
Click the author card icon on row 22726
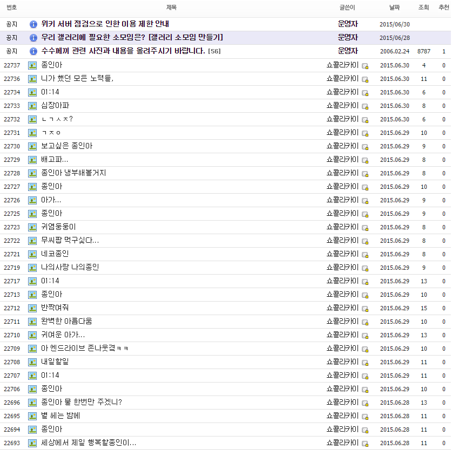click(365, 201)
